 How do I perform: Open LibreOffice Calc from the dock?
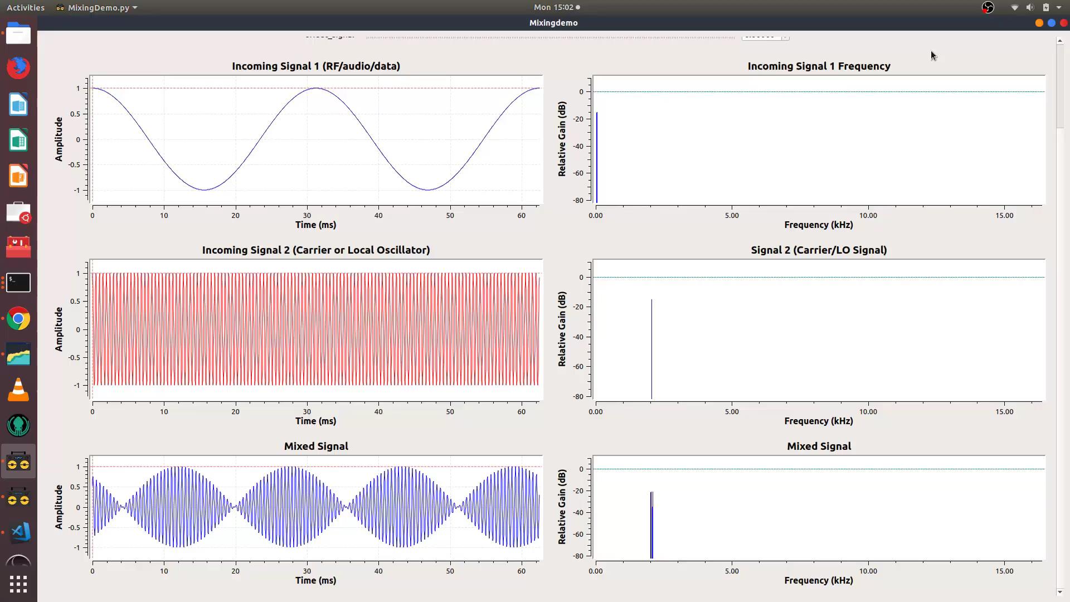point(18,140)
